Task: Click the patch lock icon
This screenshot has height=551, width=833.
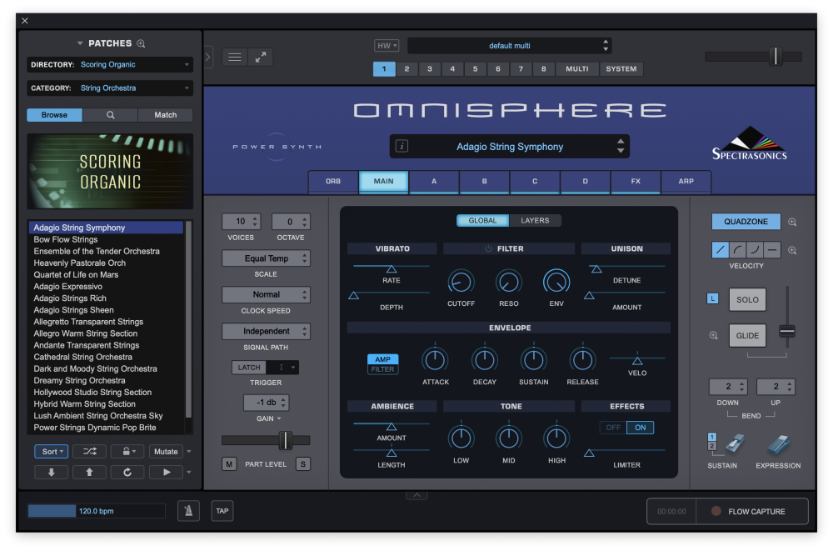Action: pyautogui.click(x=127, y=452)
